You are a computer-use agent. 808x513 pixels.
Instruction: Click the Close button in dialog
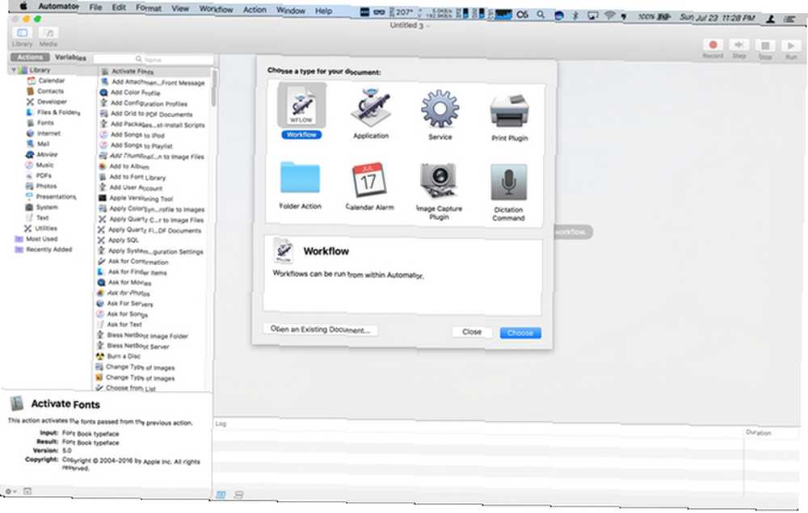472,332
